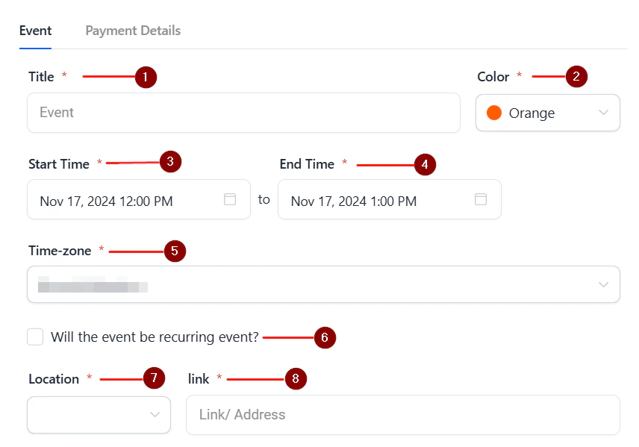Enable the recurring event checkbox

pos(35,337)
